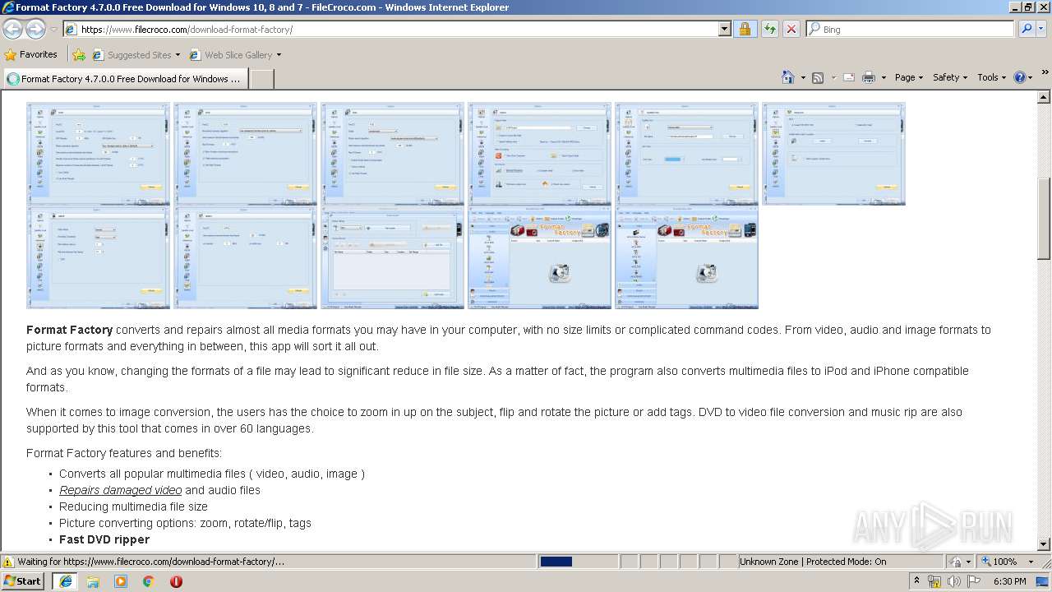Screen dimensions: 1052x592
Task: Open a new blank tab
Action: point(261,79)
